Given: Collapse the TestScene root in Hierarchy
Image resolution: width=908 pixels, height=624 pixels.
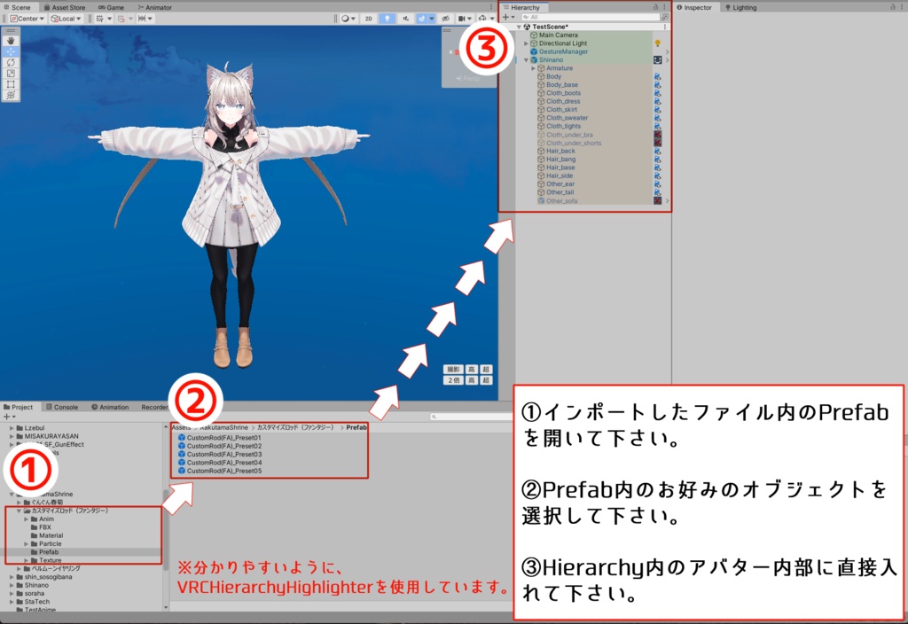Looking at the screenshot, I should 519,27.
